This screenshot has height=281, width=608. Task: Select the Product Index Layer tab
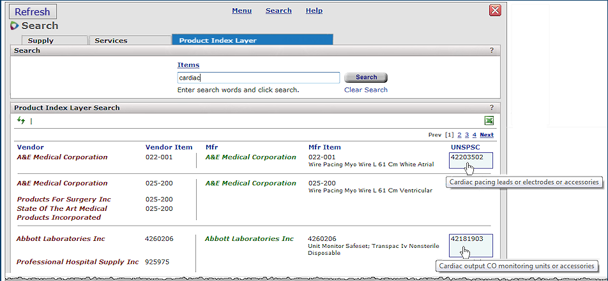point(252,40)
